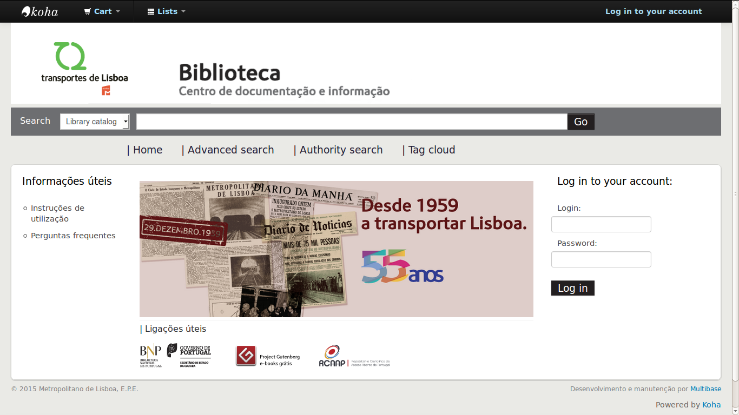
Task: Expand the Library catalog search dropdown
Action: 95,122
